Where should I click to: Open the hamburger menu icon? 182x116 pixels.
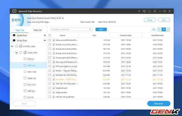[x=154, y=11]
